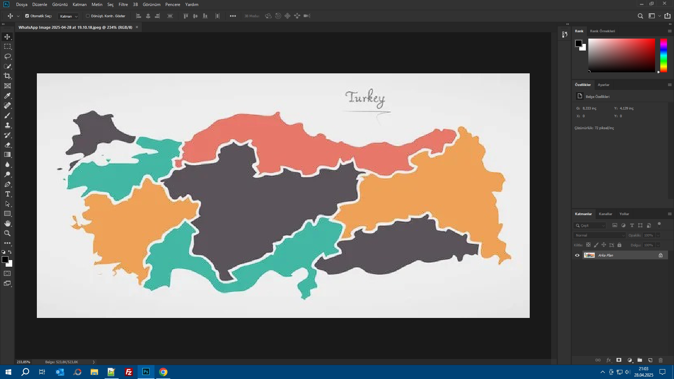
Task: Toggle the Otomatik Seç checkbox
Action: click(x=27, y=16)
